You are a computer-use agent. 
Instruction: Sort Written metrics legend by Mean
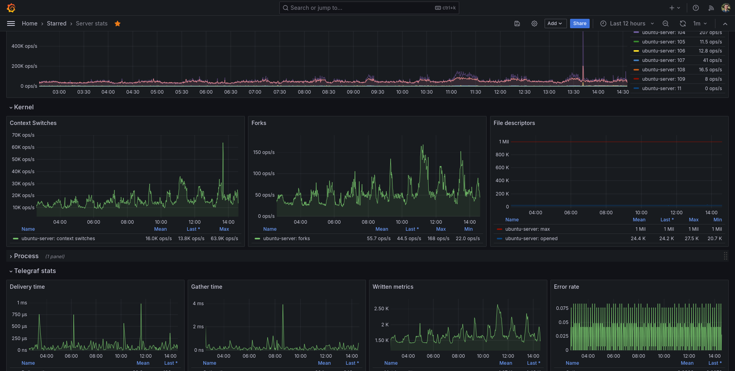click(506, 363)
